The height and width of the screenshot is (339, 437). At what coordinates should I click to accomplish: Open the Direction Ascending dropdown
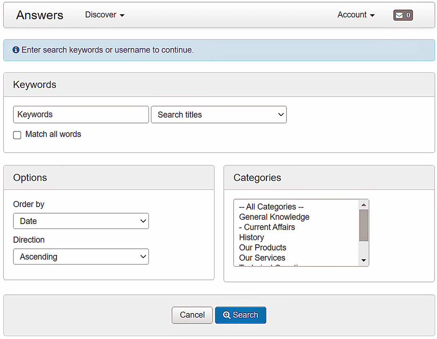coord(81,257)
